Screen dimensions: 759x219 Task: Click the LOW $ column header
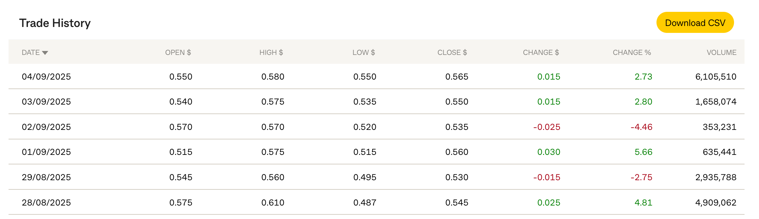pos(363,53)
